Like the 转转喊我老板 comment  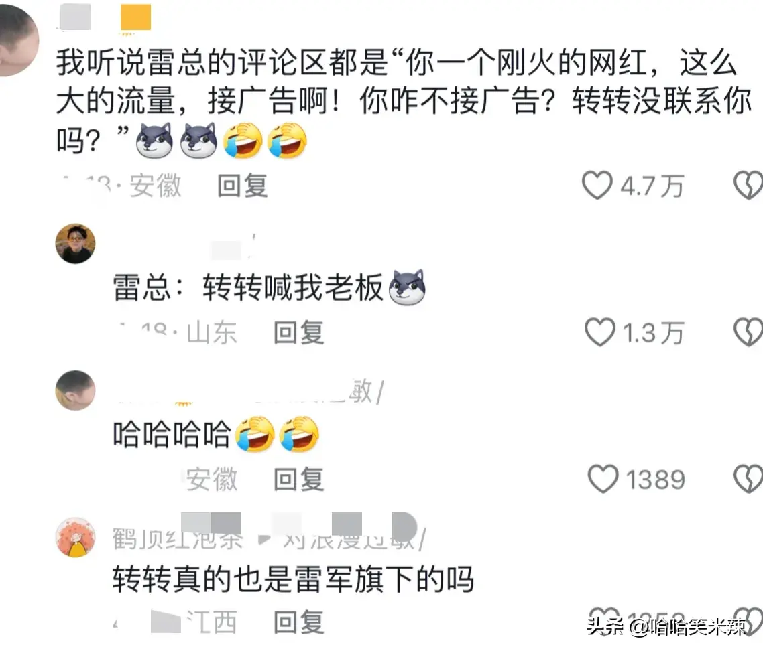599,333
